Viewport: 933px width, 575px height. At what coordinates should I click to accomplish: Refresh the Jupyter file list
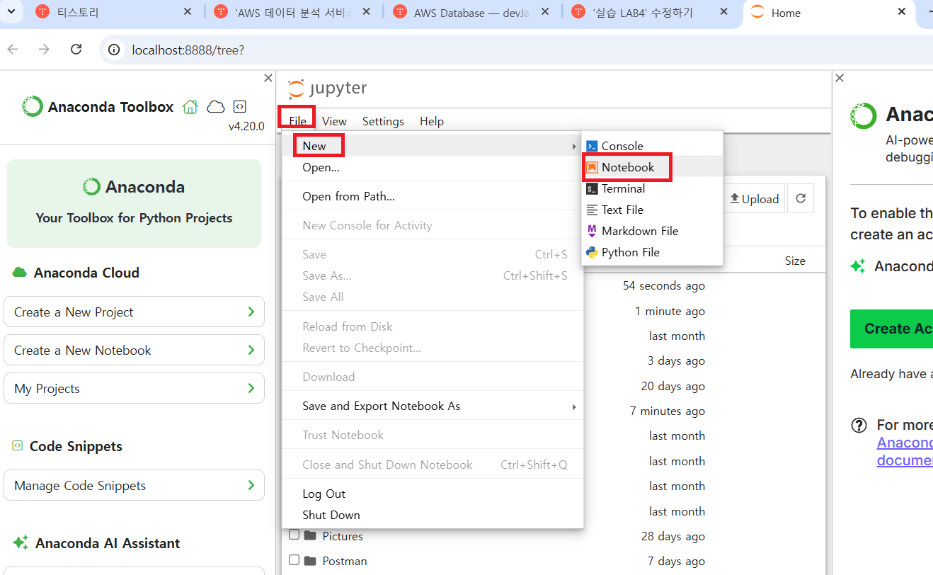click(801, 199)
